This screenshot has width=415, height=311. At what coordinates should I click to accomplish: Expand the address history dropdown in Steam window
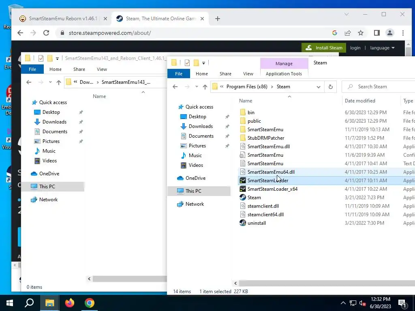(319, 87)
